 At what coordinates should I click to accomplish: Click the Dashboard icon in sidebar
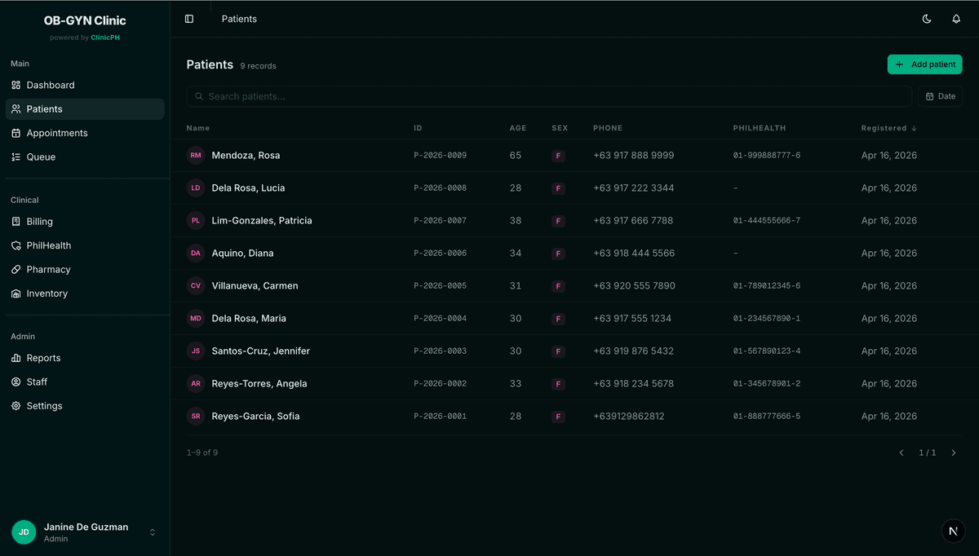click(16, 85)
